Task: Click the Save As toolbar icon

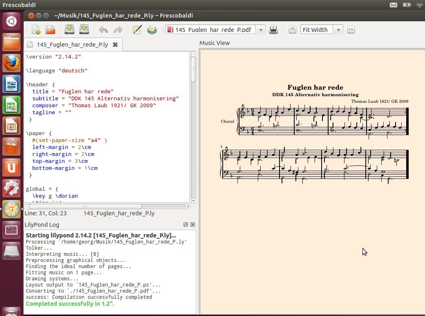Action: click(84, 29)
